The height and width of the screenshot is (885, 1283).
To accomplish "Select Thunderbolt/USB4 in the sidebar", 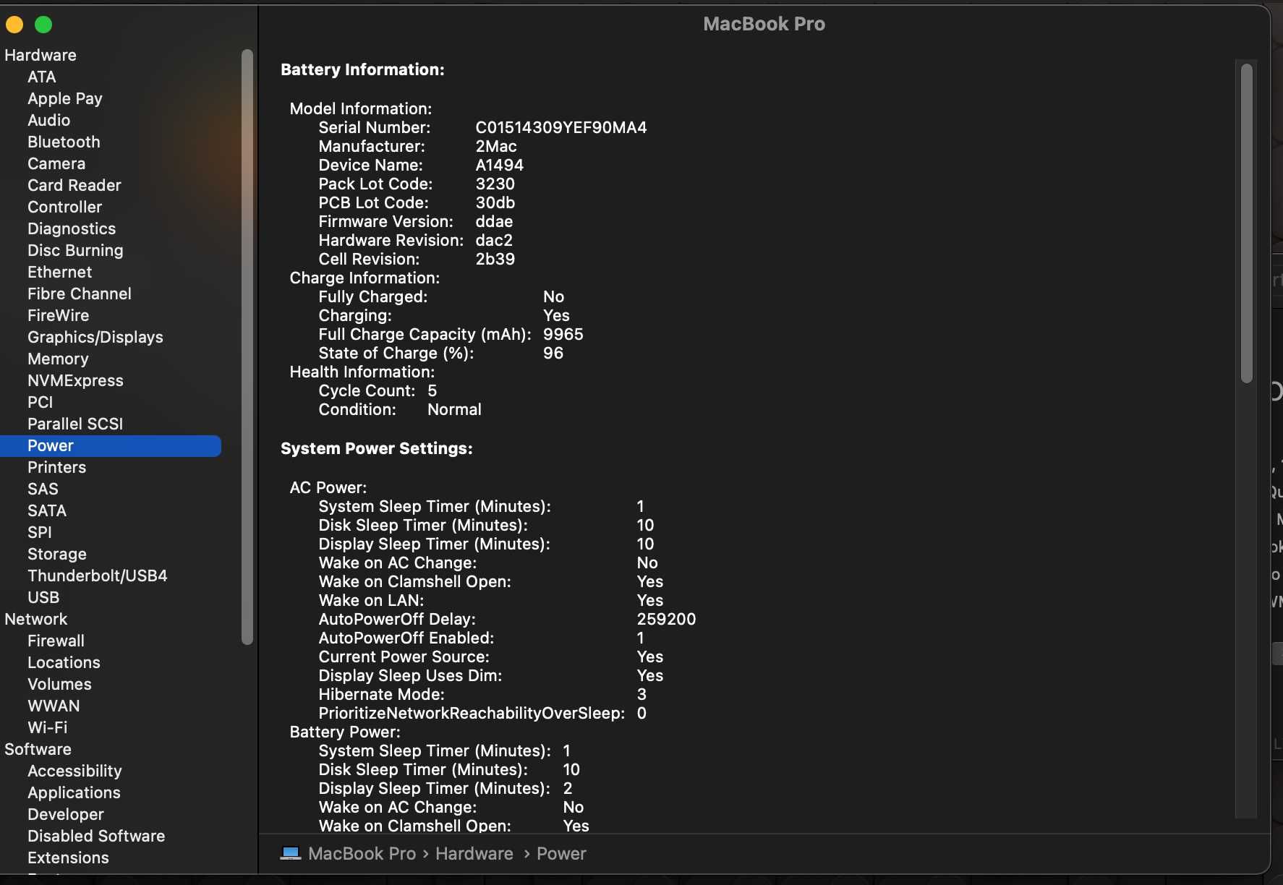I will (x=98, y=576).
